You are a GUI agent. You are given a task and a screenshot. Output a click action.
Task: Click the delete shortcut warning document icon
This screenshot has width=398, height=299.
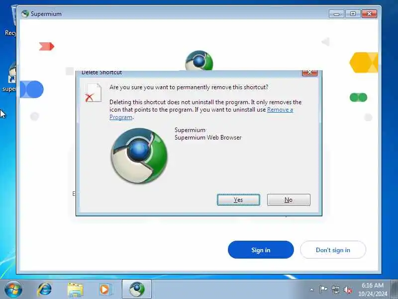pos(93,93)
